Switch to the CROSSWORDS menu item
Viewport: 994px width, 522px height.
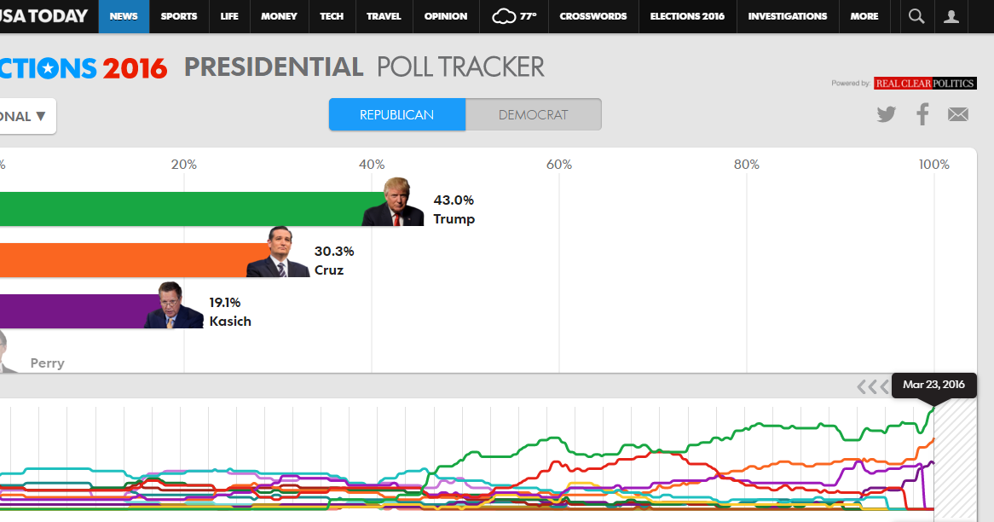pos(592,15)
